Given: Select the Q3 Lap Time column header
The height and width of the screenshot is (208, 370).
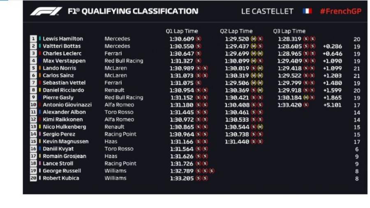Looking at the screenshot, I should 289,31.
